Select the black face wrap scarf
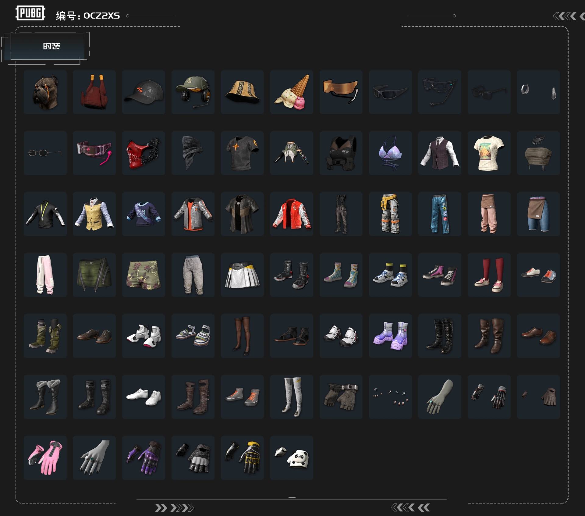Screen dimensions: 585x516 tap(193, 153)
